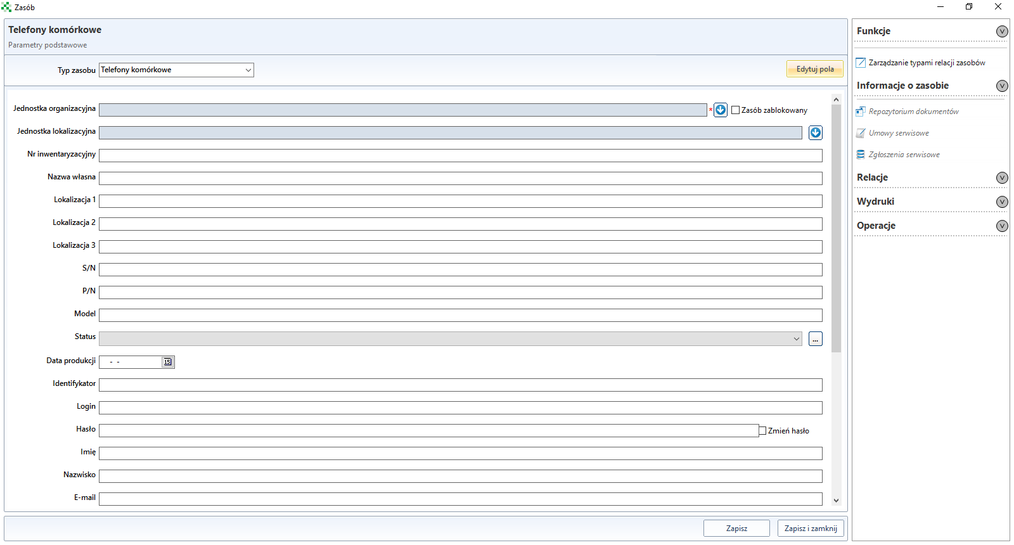Check the Zmień hasło checkbox
The image size is (1014, 545).
(763, 431)
